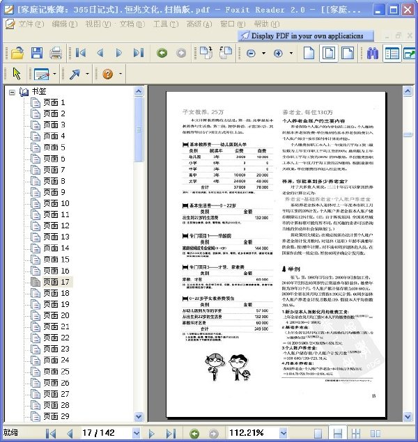418x442 pixels.
Task: Click green previous view arrow in top toolbar
Action: click(x=162, y=53)
